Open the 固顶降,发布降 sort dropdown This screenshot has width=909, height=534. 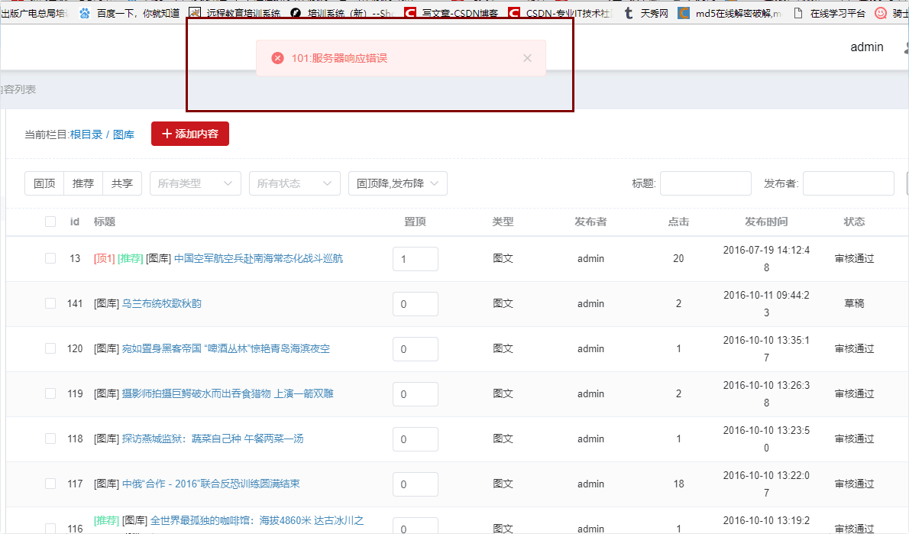point(398,183)
